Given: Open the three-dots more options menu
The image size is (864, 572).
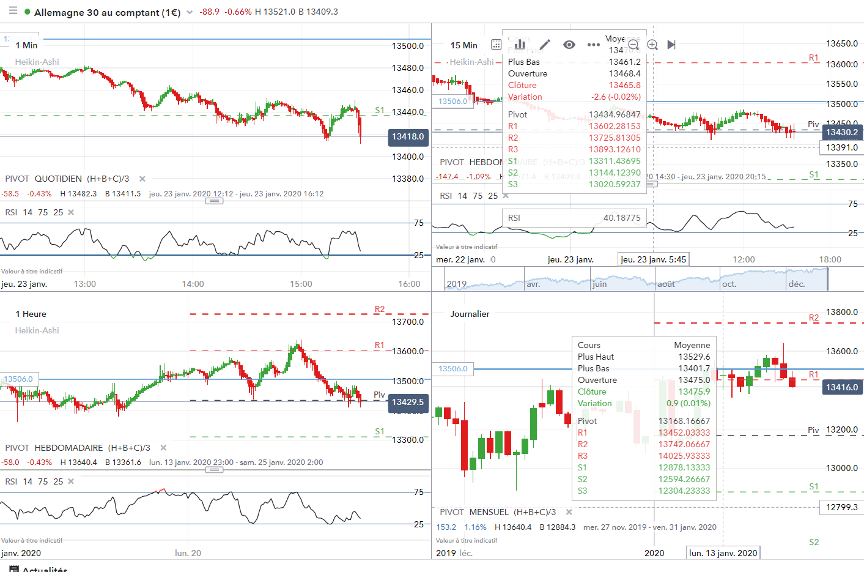Looking at the screenshot, I should 593,45.
